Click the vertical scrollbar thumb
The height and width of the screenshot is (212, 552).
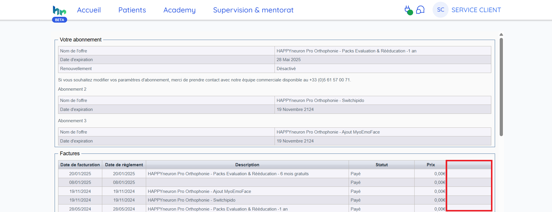[501, 87]
